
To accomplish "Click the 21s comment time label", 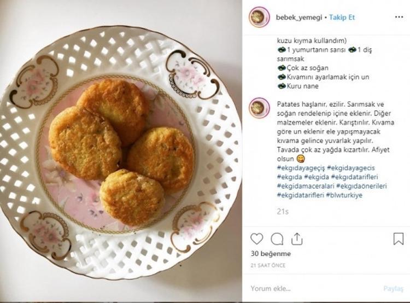I will coord(282,211).
